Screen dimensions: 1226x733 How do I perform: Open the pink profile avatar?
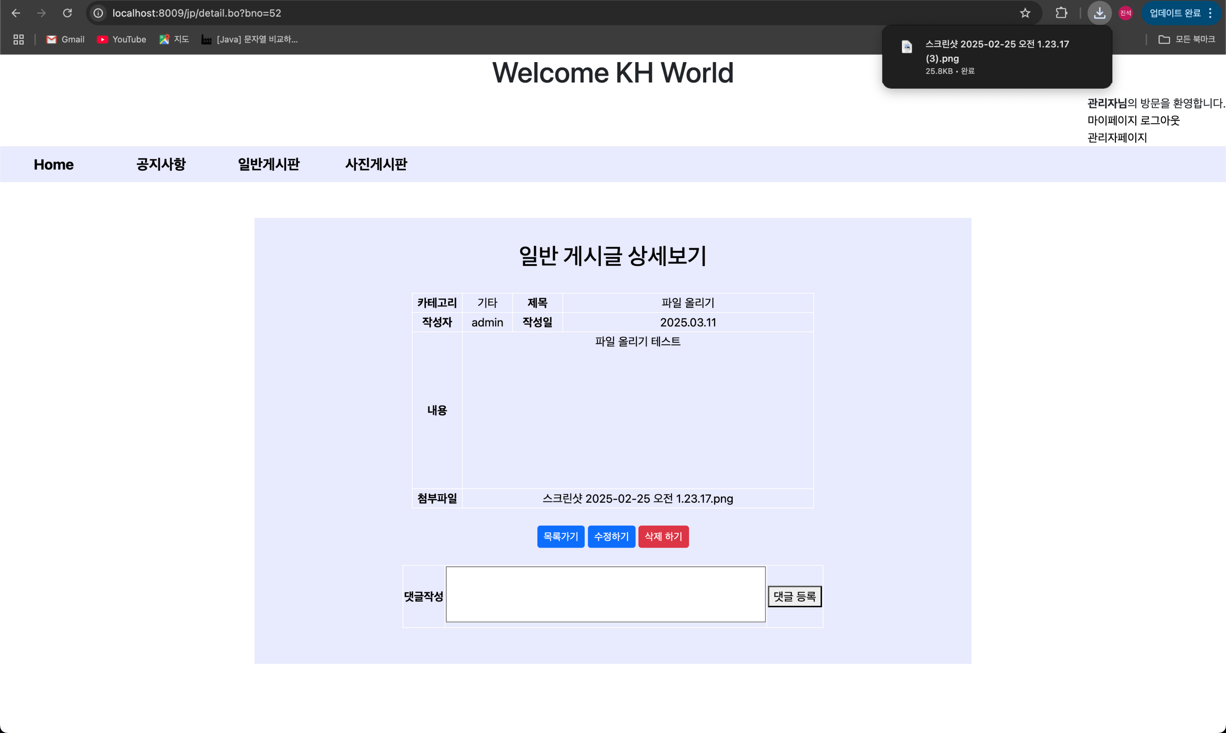tap(1126, 13)
